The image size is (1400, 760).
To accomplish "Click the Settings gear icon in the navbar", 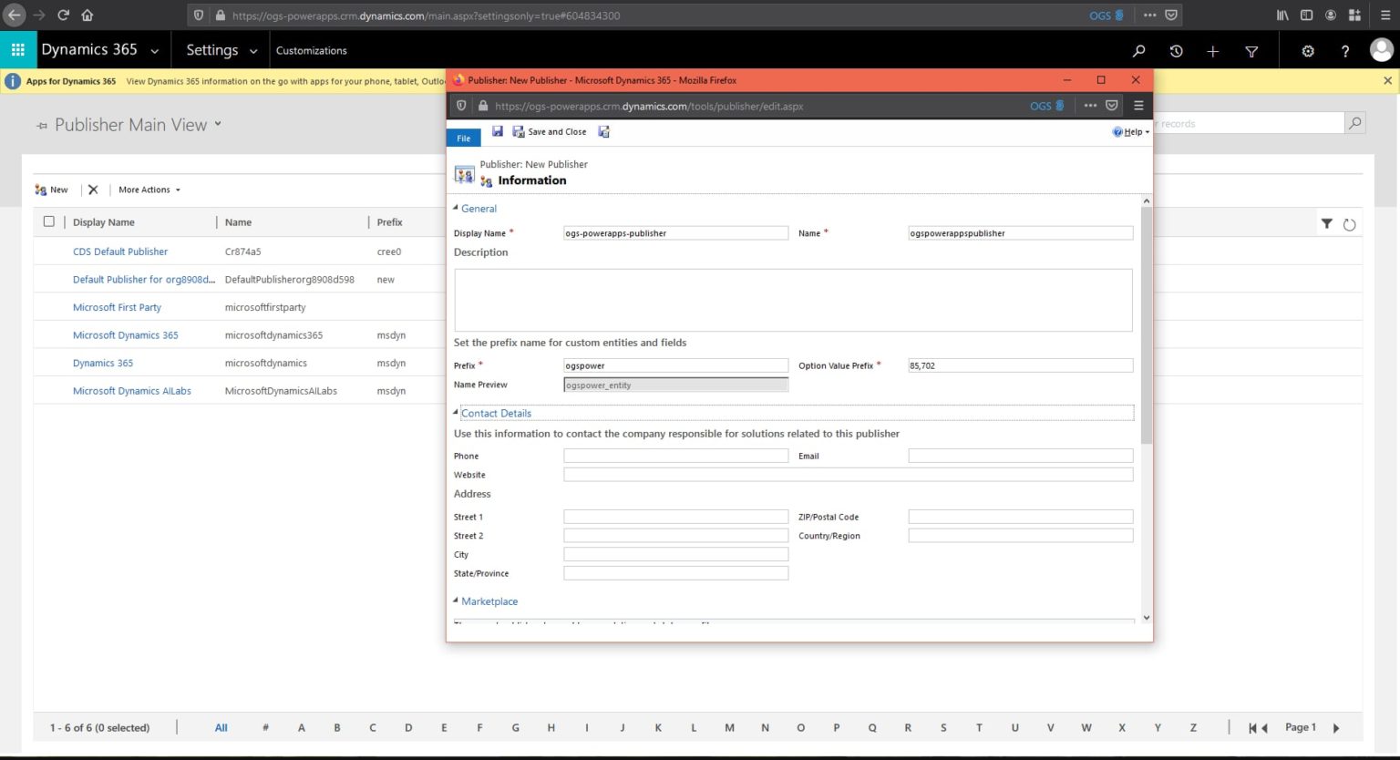I will point(1308,51).
